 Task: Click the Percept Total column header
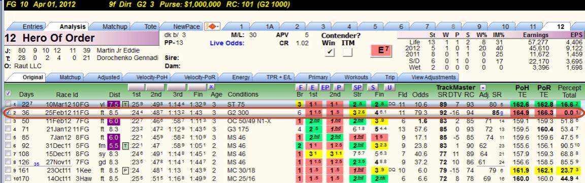point(569,91)
